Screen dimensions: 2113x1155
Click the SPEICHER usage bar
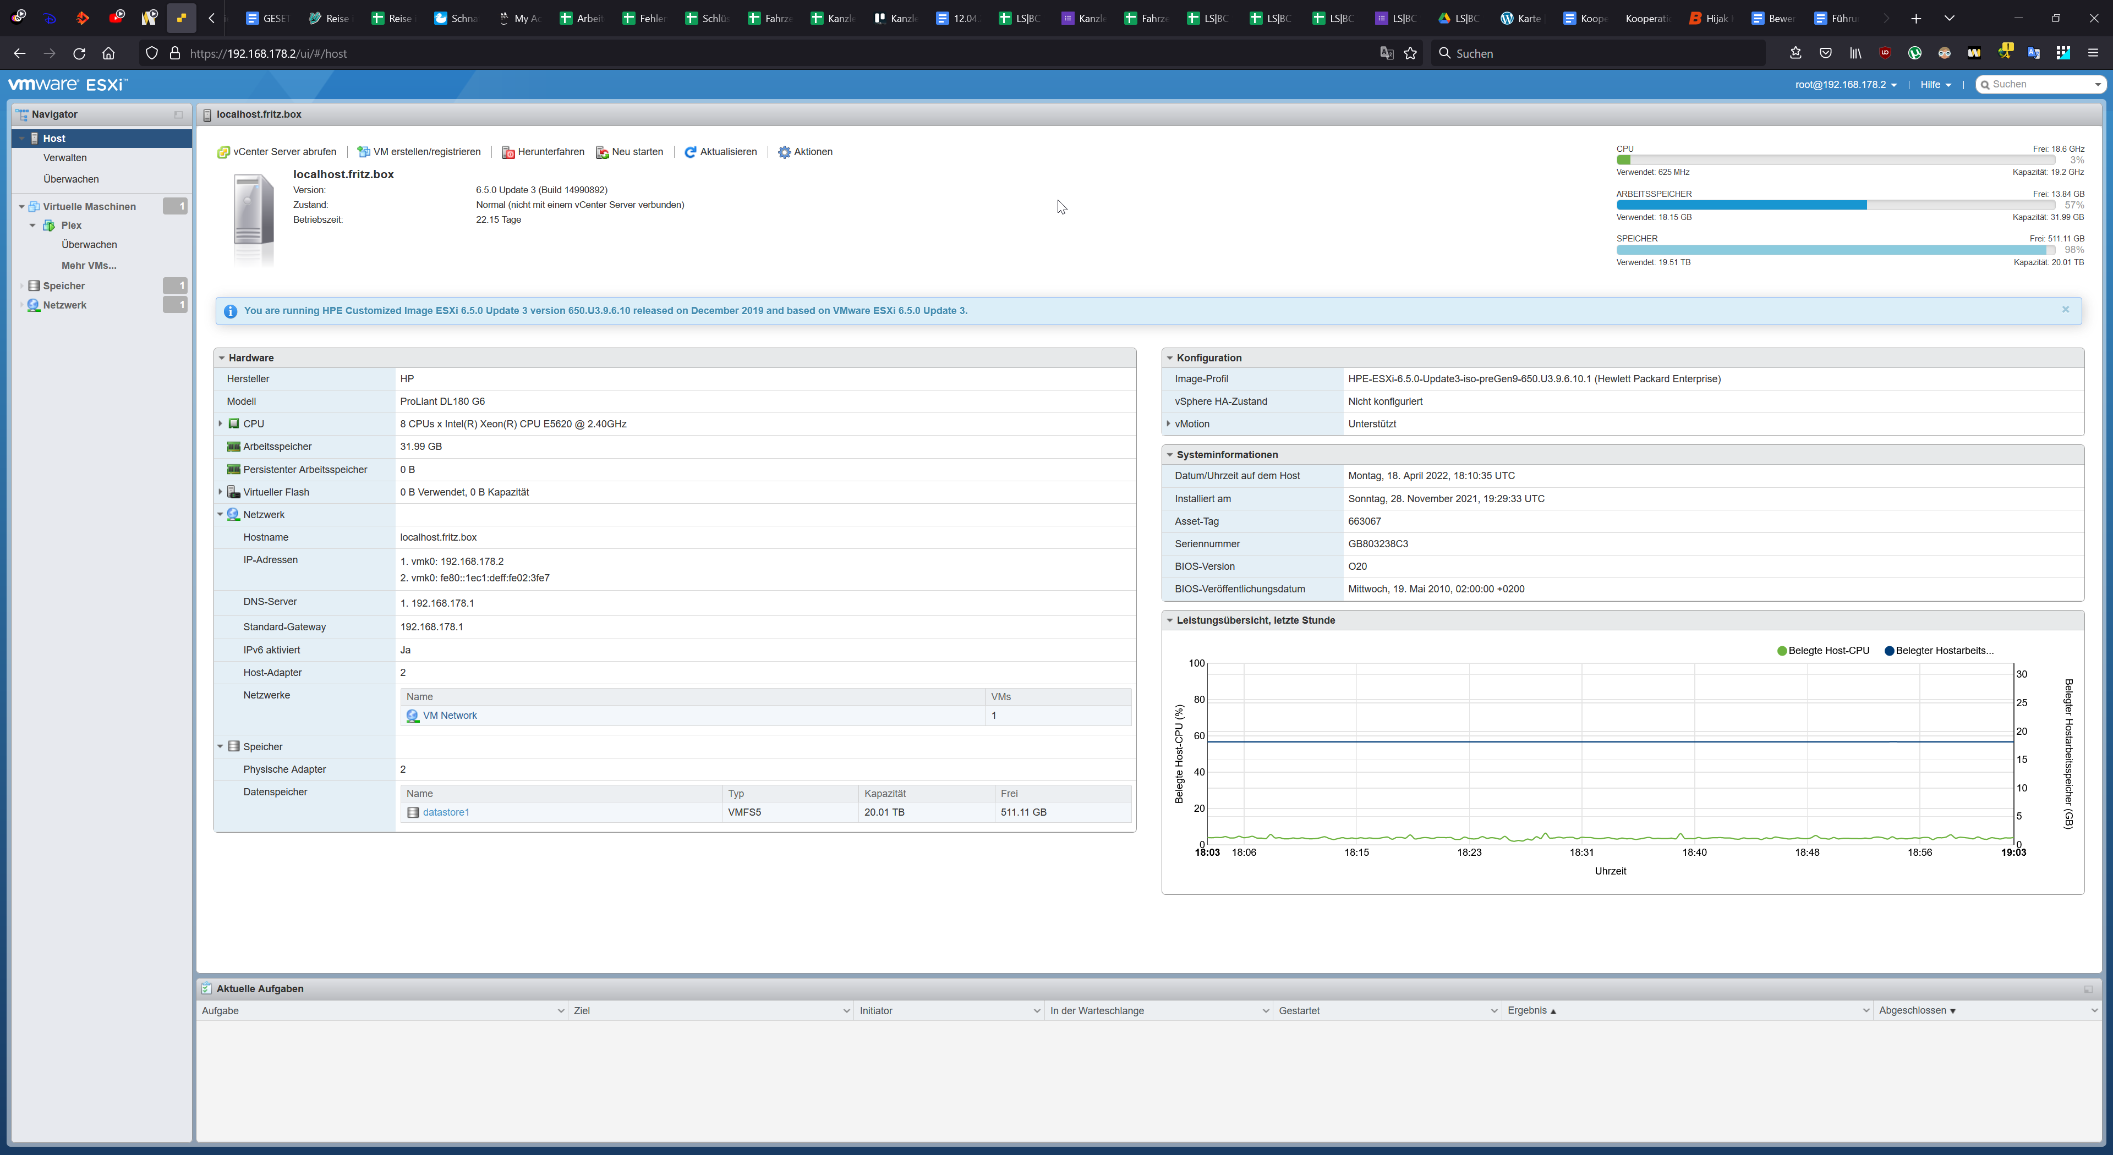click(1835, 250)
